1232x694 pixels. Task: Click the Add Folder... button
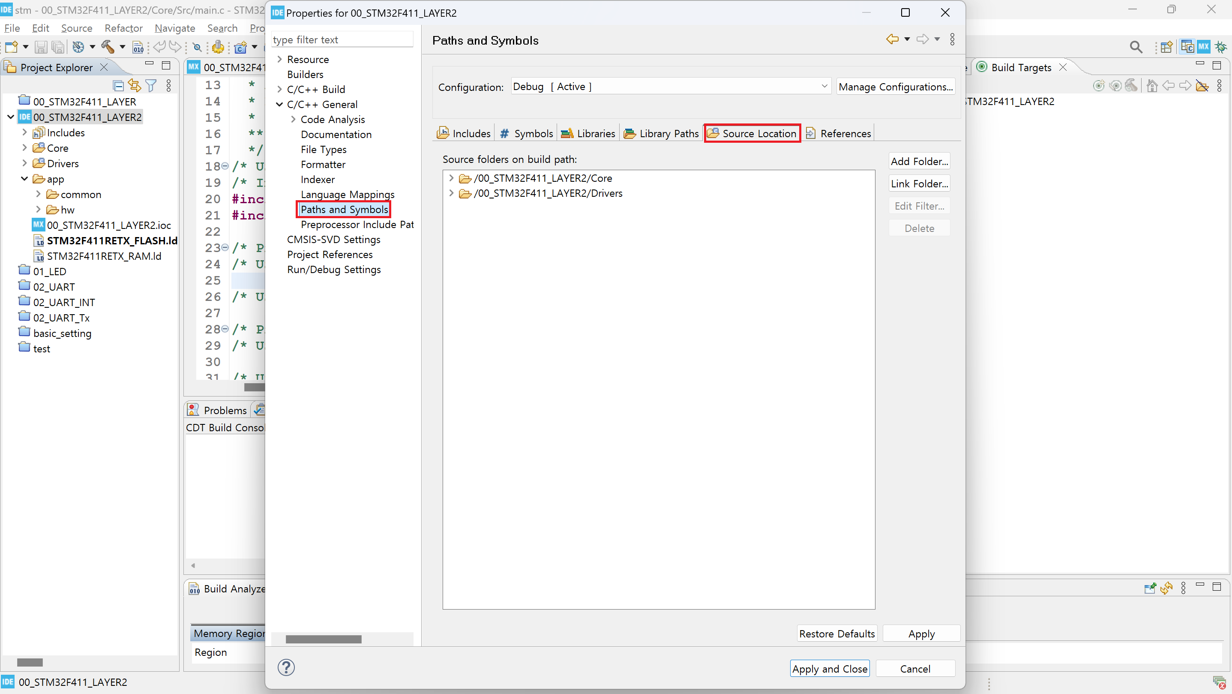(919, 162)
